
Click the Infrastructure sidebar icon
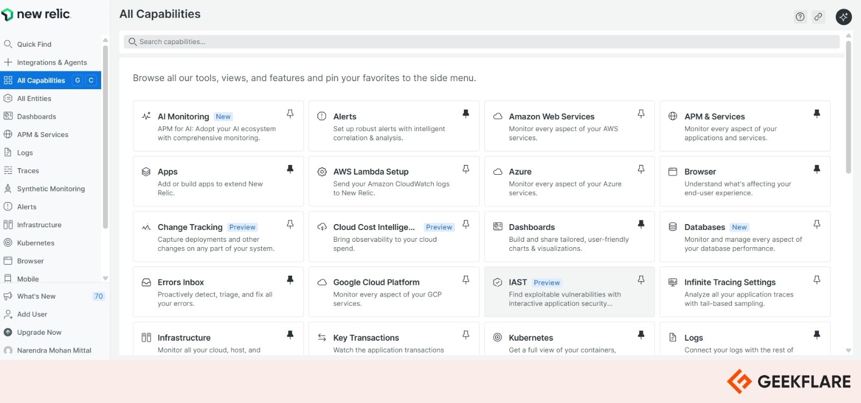tap(8, 225)
